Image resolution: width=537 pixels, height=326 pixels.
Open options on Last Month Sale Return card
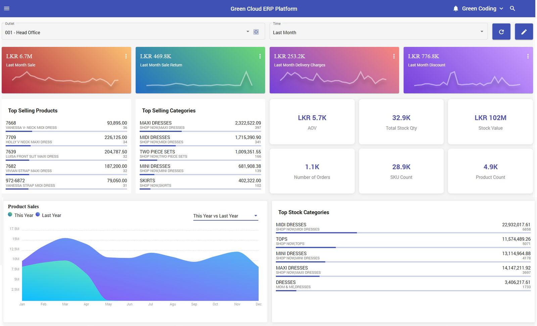[260, 56]
